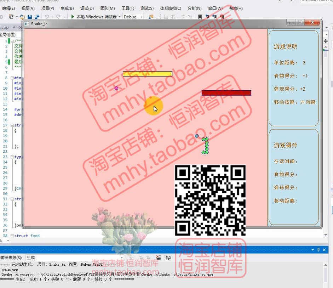Go to previous bookmark icon

coord(207,17)
